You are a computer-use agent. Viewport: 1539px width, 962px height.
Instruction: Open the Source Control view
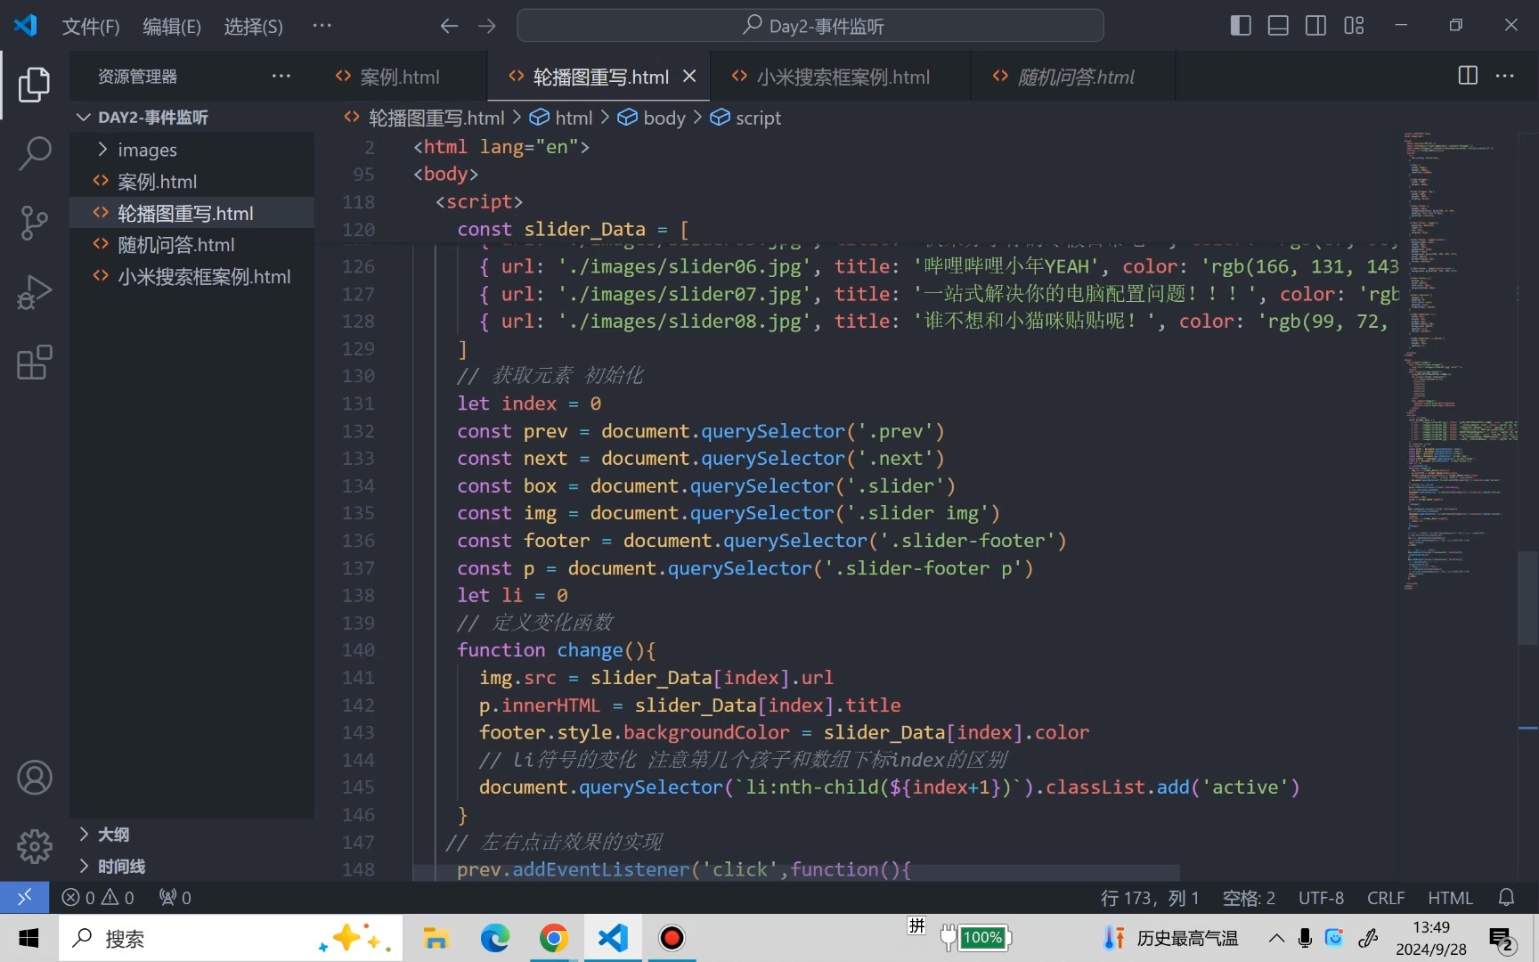(x=34, y=223)
